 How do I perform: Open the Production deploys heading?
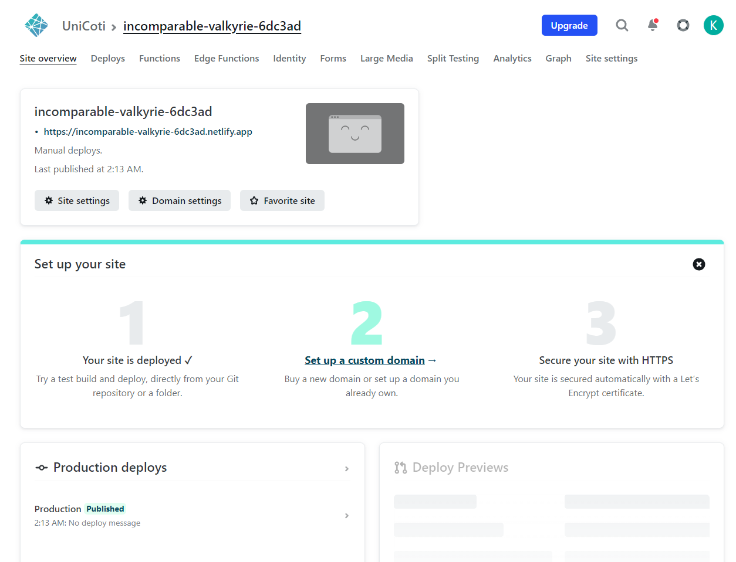point(110,468)
